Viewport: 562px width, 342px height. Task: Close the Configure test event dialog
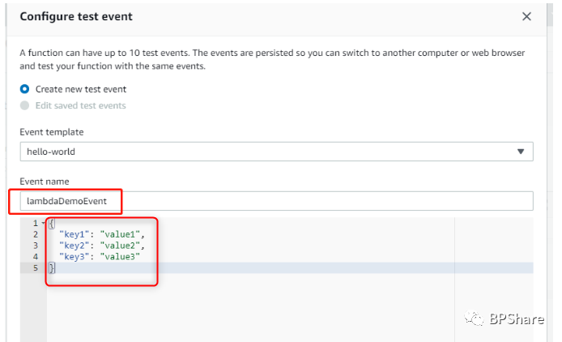click(x=526, y=16)
